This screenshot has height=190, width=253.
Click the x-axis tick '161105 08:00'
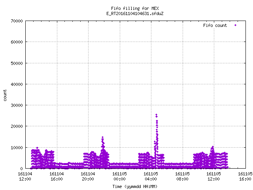pos(183,177)
